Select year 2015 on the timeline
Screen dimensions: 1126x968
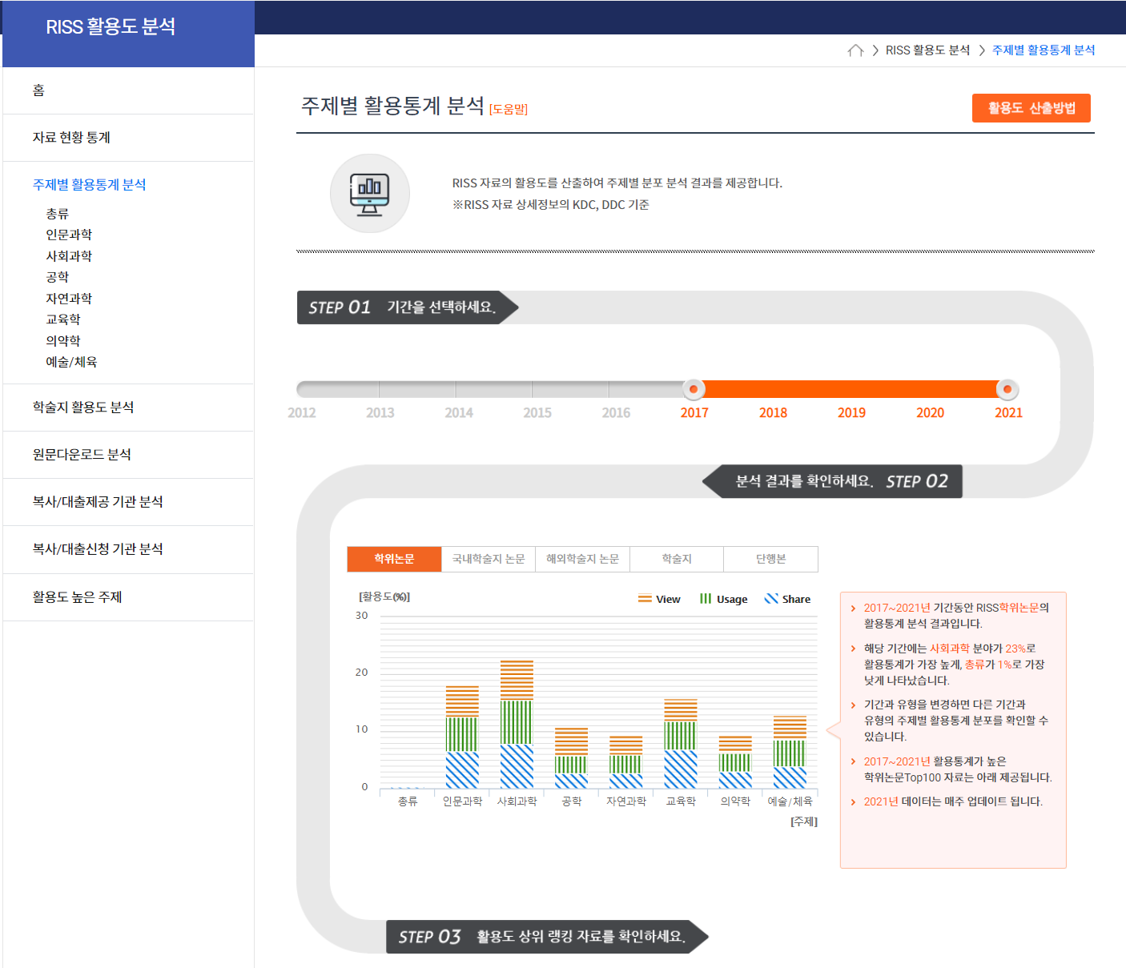pyautogui.click(x=537, y=413)
